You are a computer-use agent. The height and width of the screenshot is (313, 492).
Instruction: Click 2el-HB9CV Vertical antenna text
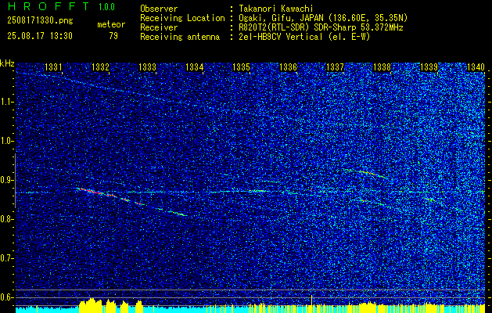pos(304,37)
